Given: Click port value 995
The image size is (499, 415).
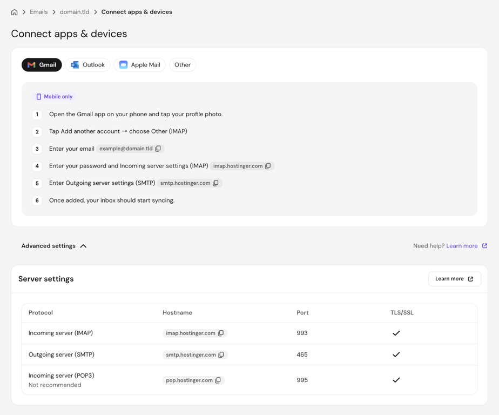Looking at the screenshot, I should (x=302, y=380).
